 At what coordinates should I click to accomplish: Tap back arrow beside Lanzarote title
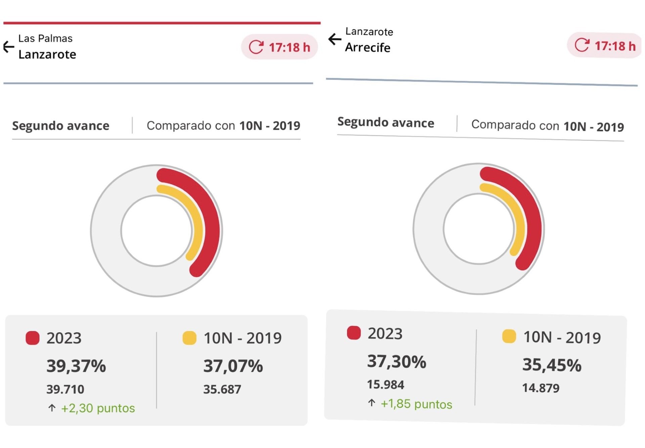pos(9,47)
